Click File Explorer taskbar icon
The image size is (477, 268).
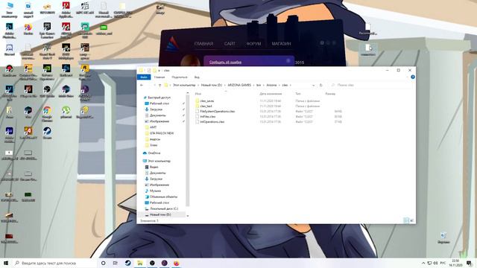(140, 263)
